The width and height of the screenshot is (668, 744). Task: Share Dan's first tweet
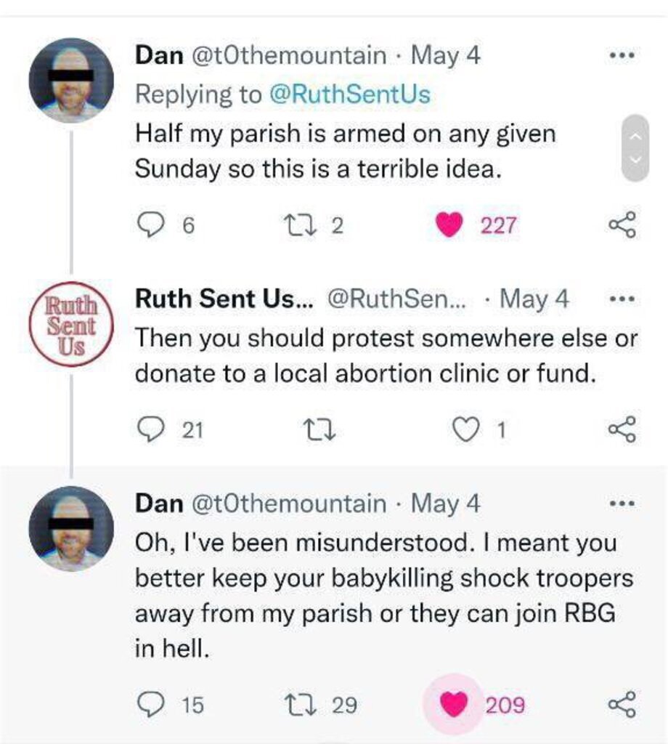click(x=622, y=226)
